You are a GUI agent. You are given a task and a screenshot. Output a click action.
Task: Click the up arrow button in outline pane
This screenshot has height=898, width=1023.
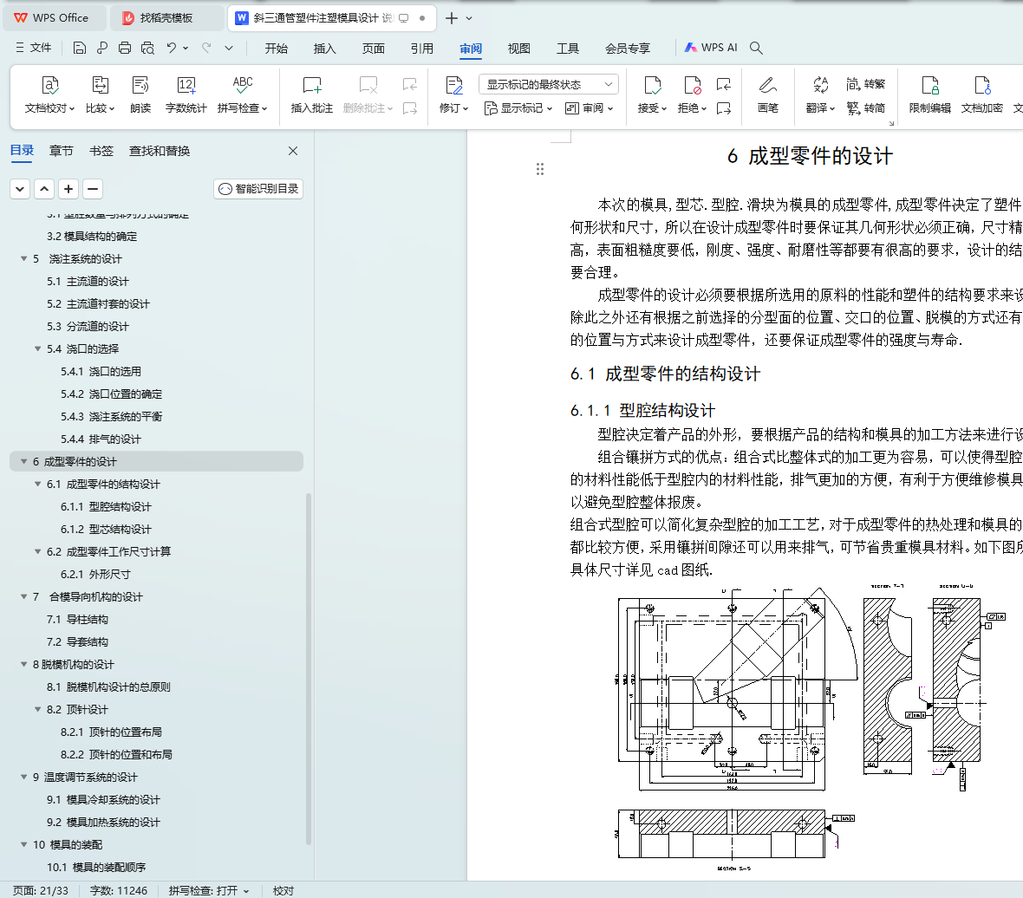click(44, 189)
